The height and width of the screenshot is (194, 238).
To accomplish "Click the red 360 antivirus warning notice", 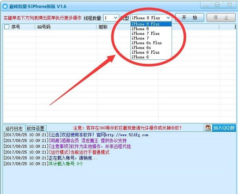I will pos(127,128).
